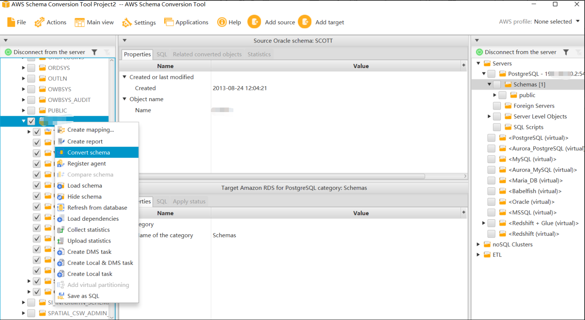The image size is (585, 320).
Task: Open the Apply status tab
Action: [x=189, y=202]
